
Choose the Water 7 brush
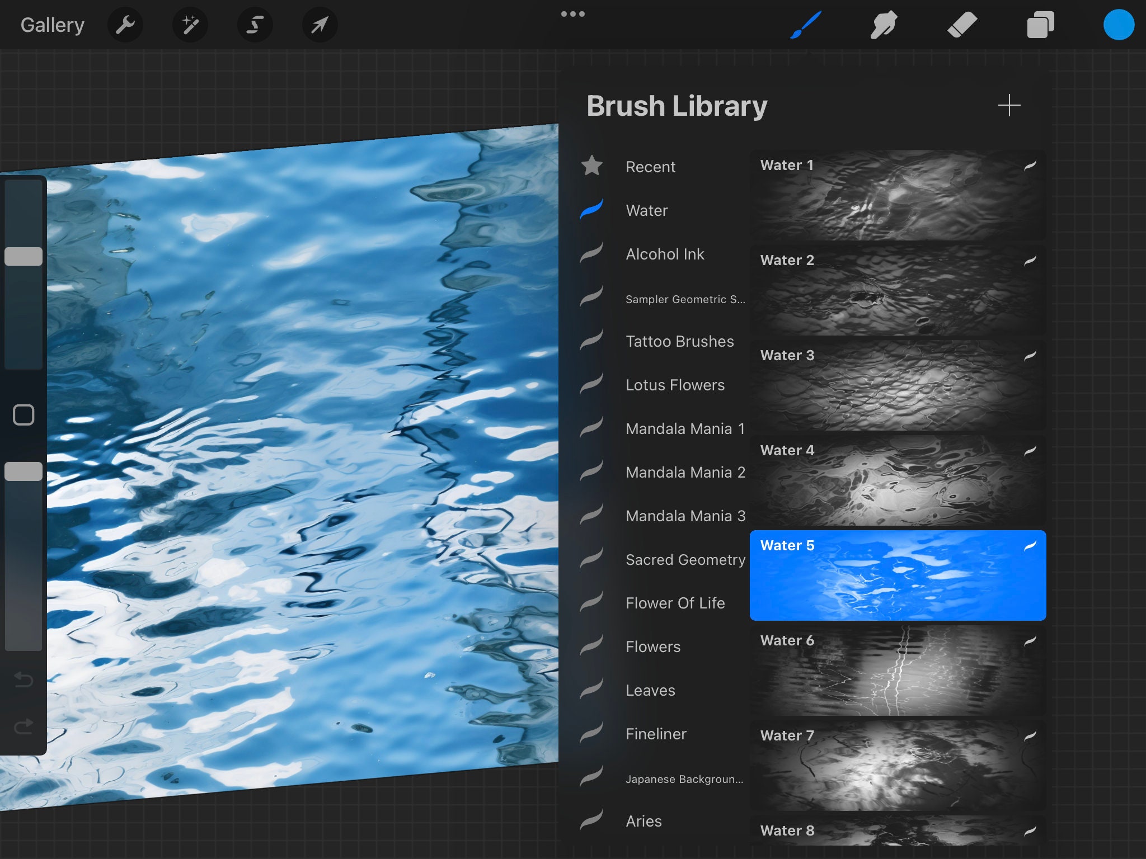click(x=898, y=766)
